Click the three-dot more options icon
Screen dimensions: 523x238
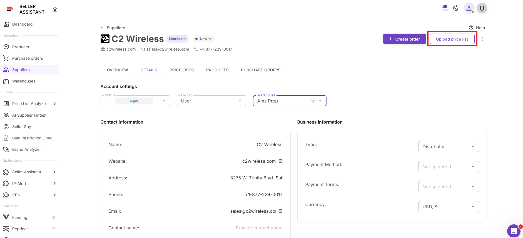pos(482,39)
